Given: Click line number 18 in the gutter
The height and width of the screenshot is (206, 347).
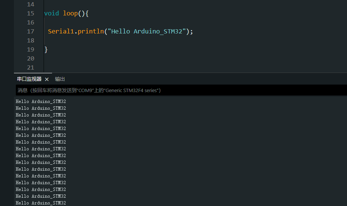Looking at the screenshot, I should point(31,41).
